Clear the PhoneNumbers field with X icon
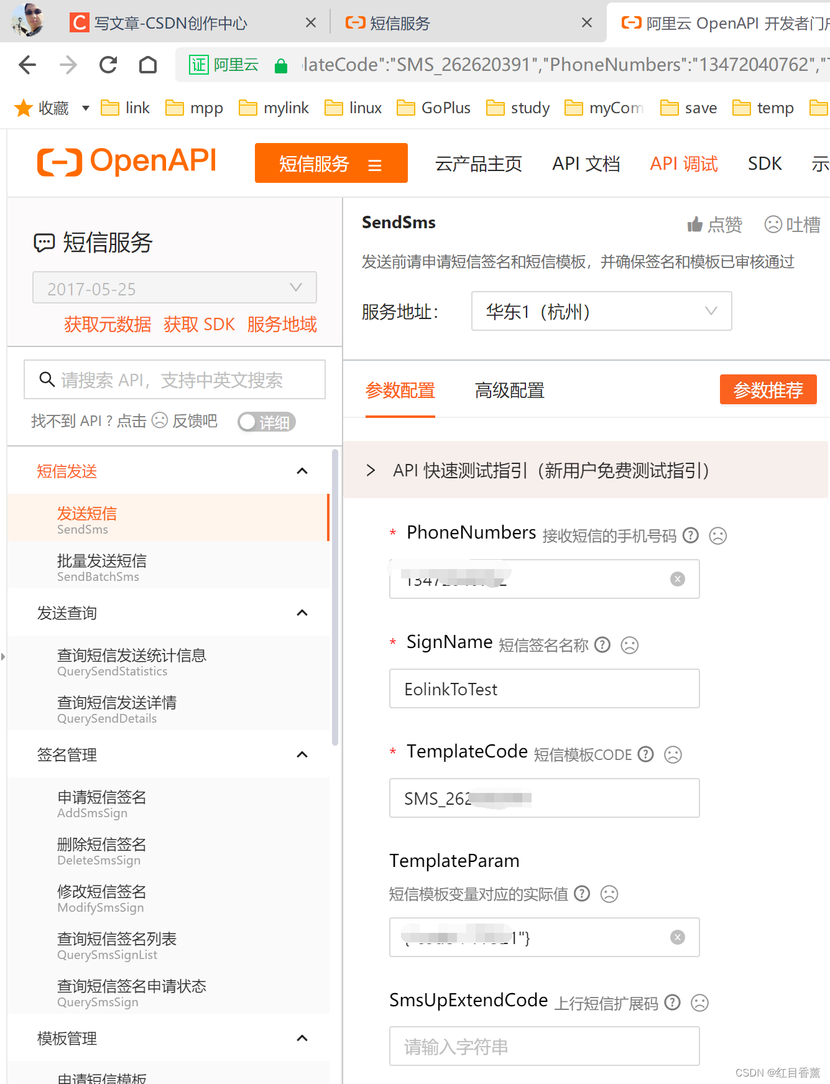 [678, 579]
